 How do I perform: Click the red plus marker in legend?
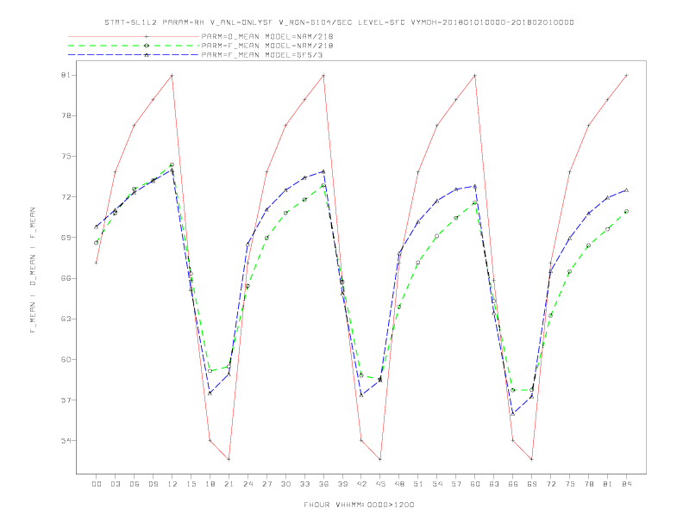click(147, 36)
